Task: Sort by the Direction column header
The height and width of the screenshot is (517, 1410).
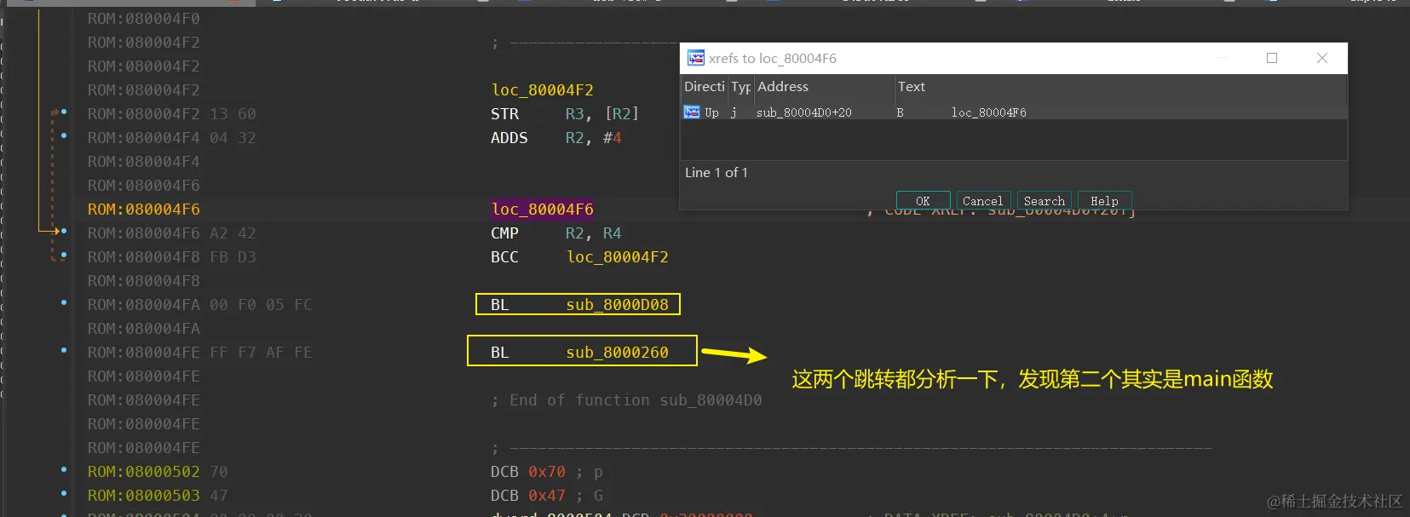Action: pyautogui.click(x=704, y=87)
